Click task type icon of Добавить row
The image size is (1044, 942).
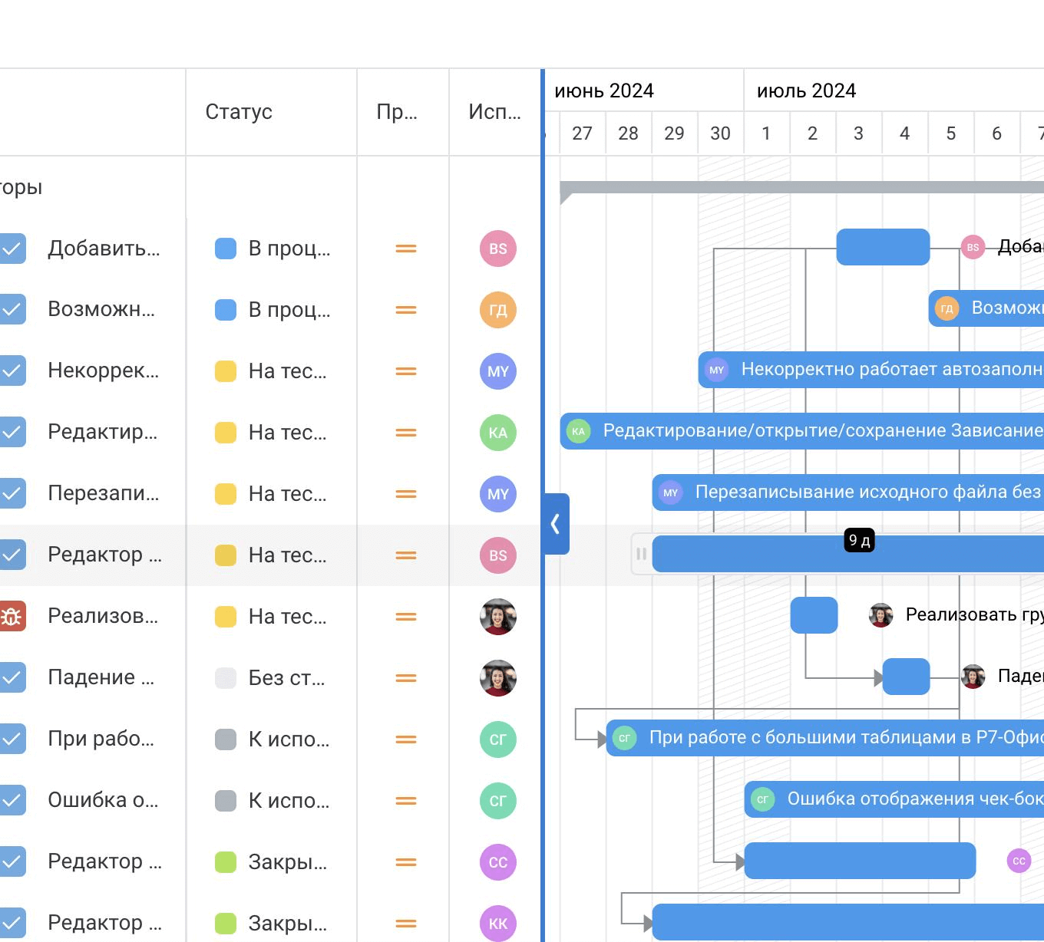pos(12,248)
